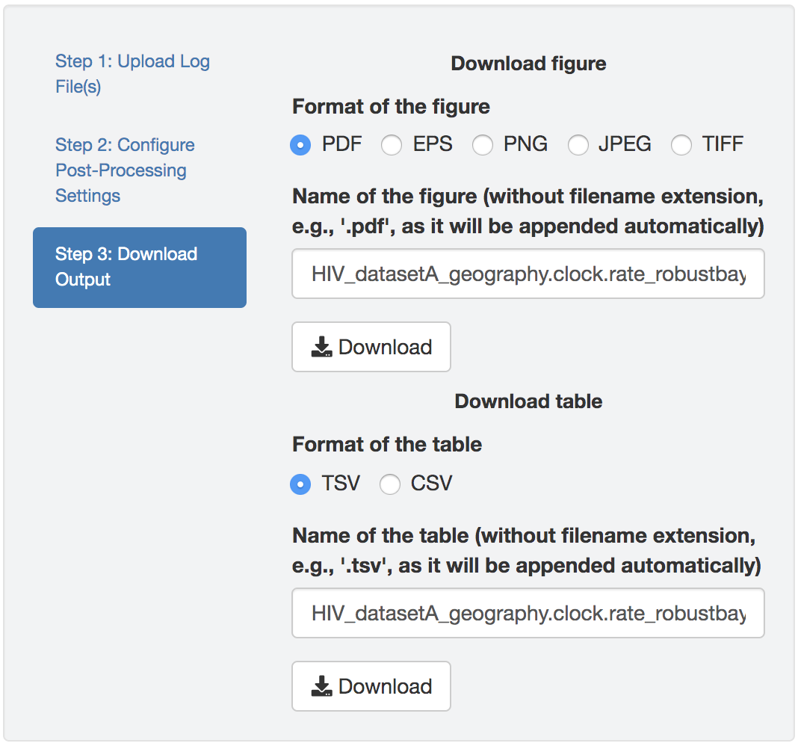801x746 pixels.
Task: Select the PDF figure format
Action: click(x=300, y=145)
